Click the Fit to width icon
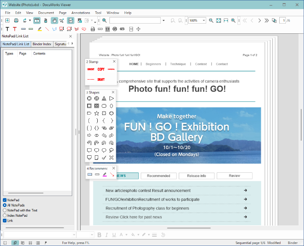Image resolution: width=304 pixels, height=246 pixels. pyautogui.click(x=226, y=20)
